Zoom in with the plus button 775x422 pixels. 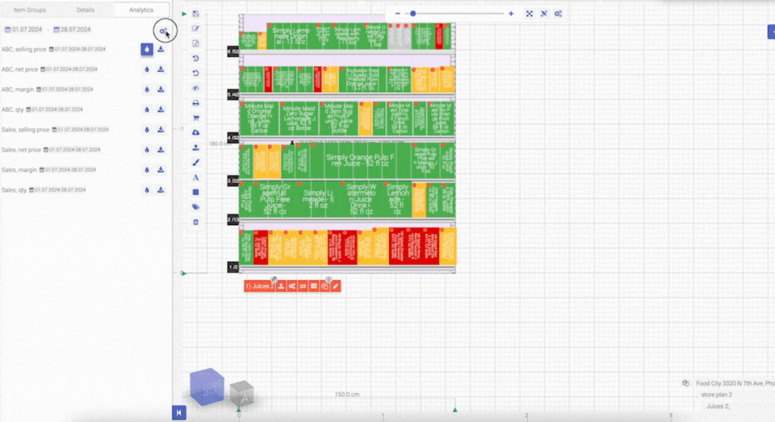[511, 14]
